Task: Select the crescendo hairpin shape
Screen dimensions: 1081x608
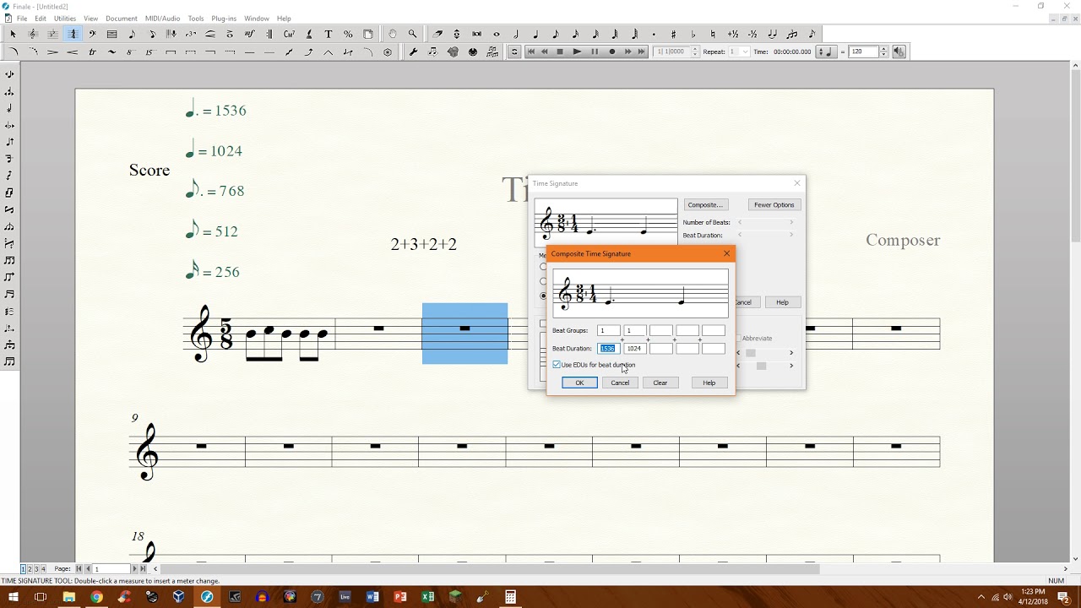Action: 73,52
